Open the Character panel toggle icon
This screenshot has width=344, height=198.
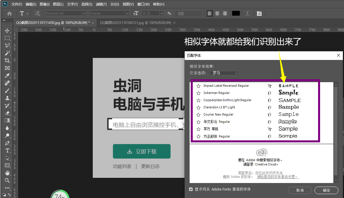(x=259, y=14)
